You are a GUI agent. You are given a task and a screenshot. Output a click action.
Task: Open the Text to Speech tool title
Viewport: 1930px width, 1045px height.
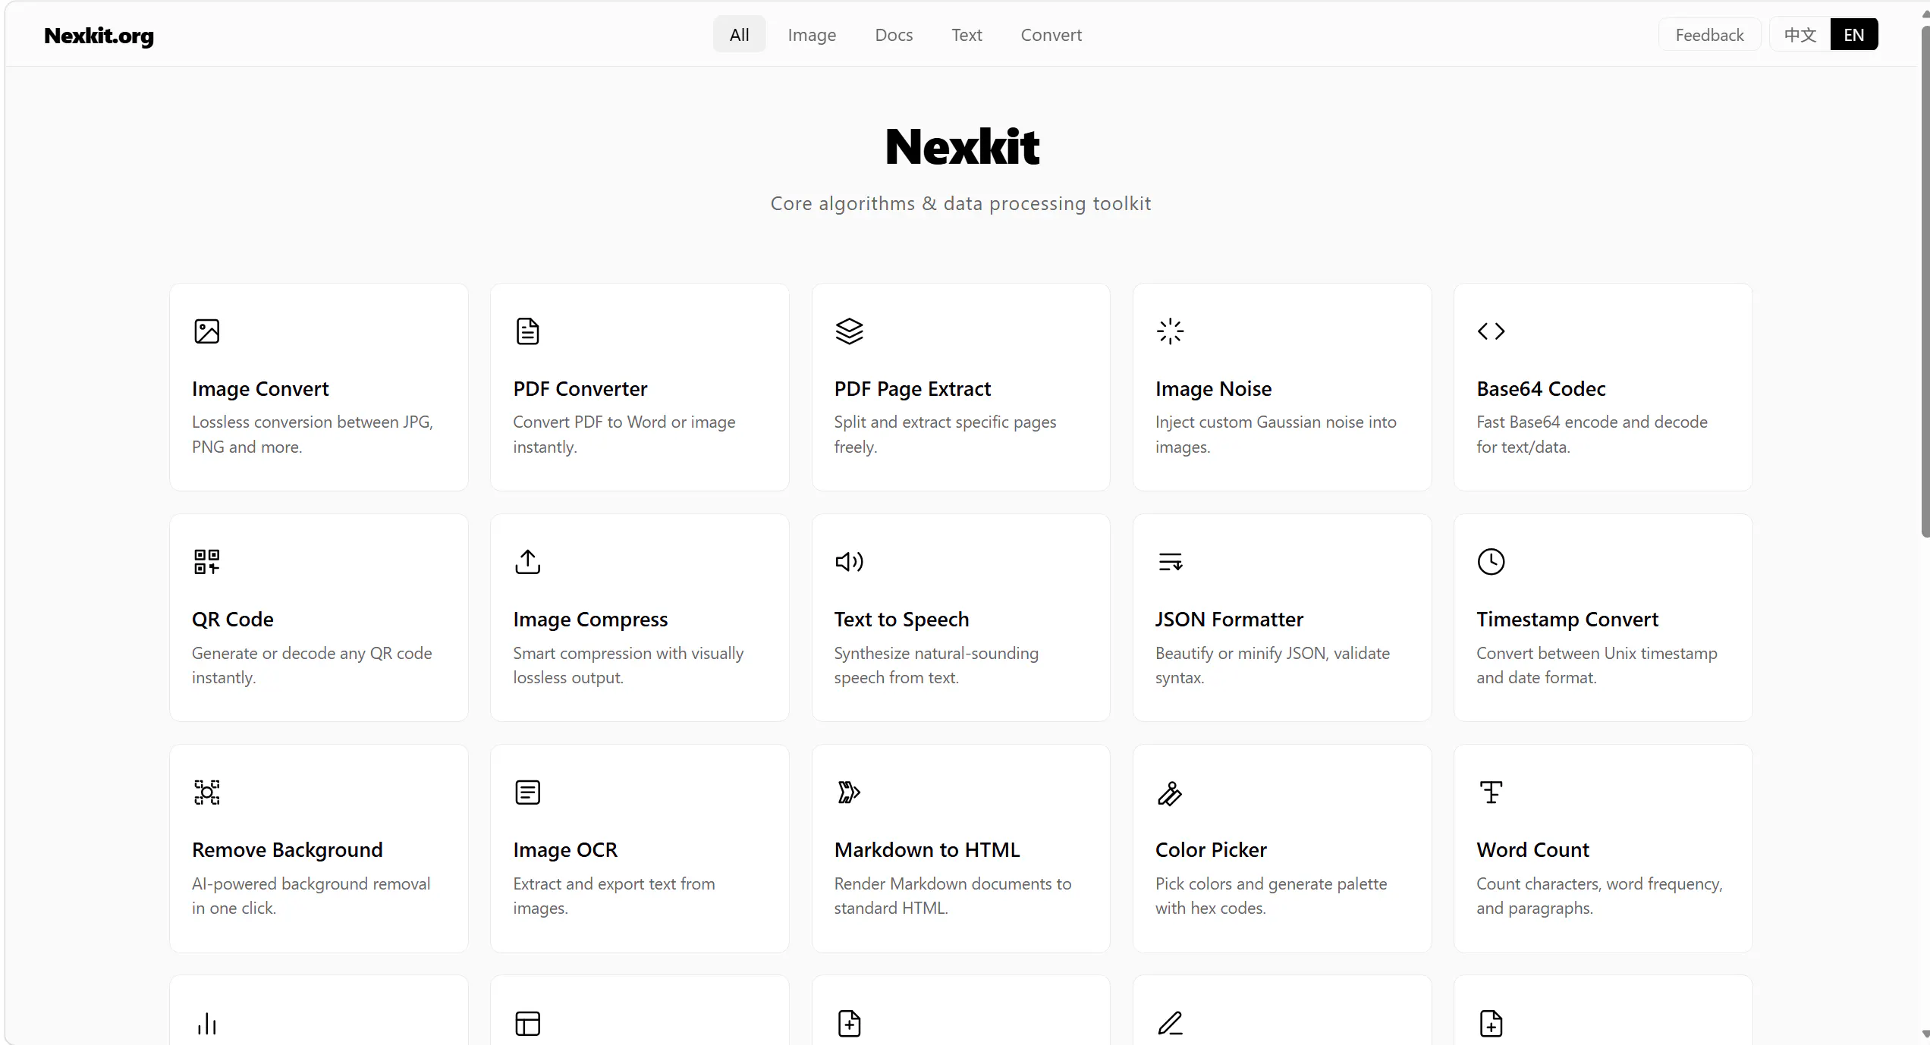(901, 620)
